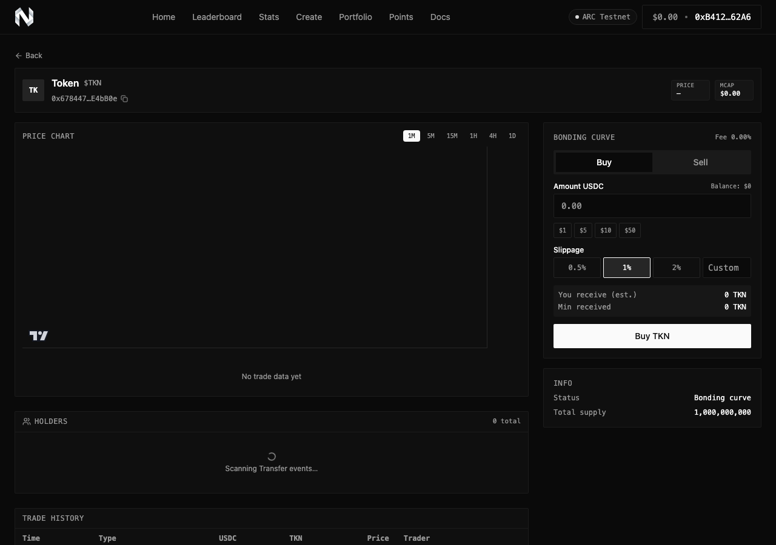The height and width of the screenshot is (545, 776).
Task: Click the 'Min received' row
Action: tap(652, 307)
